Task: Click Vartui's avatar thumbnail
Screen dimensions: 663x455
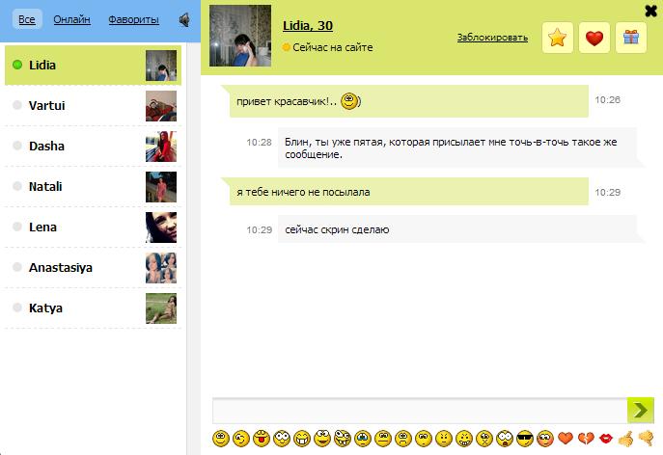Action: [x=161, y=106]
